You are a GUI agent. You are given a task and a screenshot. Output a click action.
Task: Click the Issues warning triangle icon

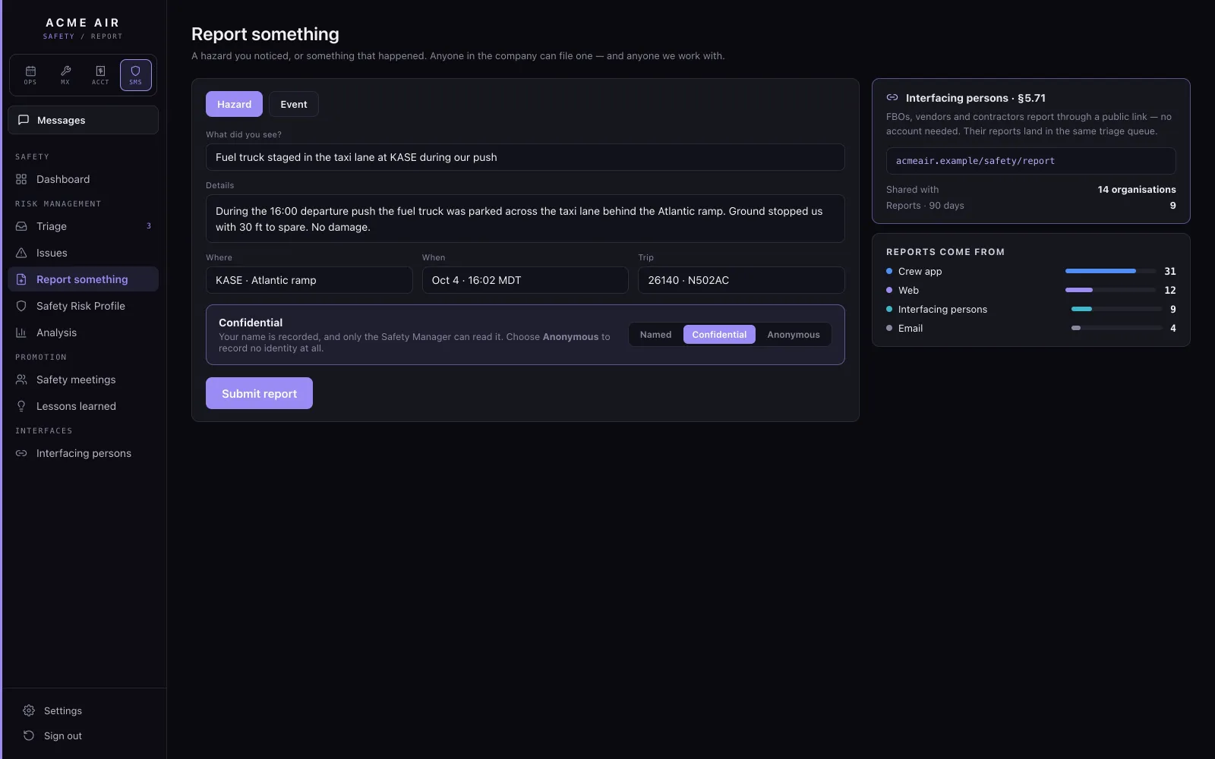(21, 253)
